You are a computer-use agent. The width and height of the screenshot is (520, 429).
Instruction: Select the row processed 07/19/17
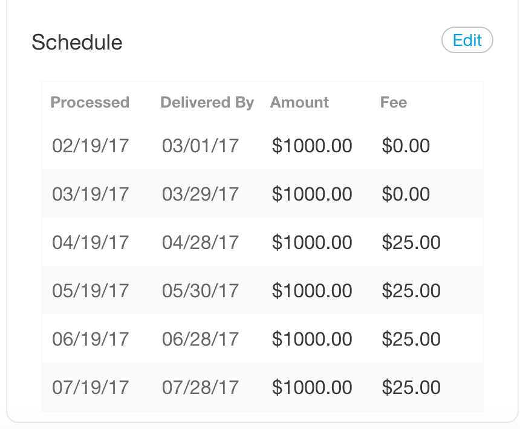click(262, 387)
